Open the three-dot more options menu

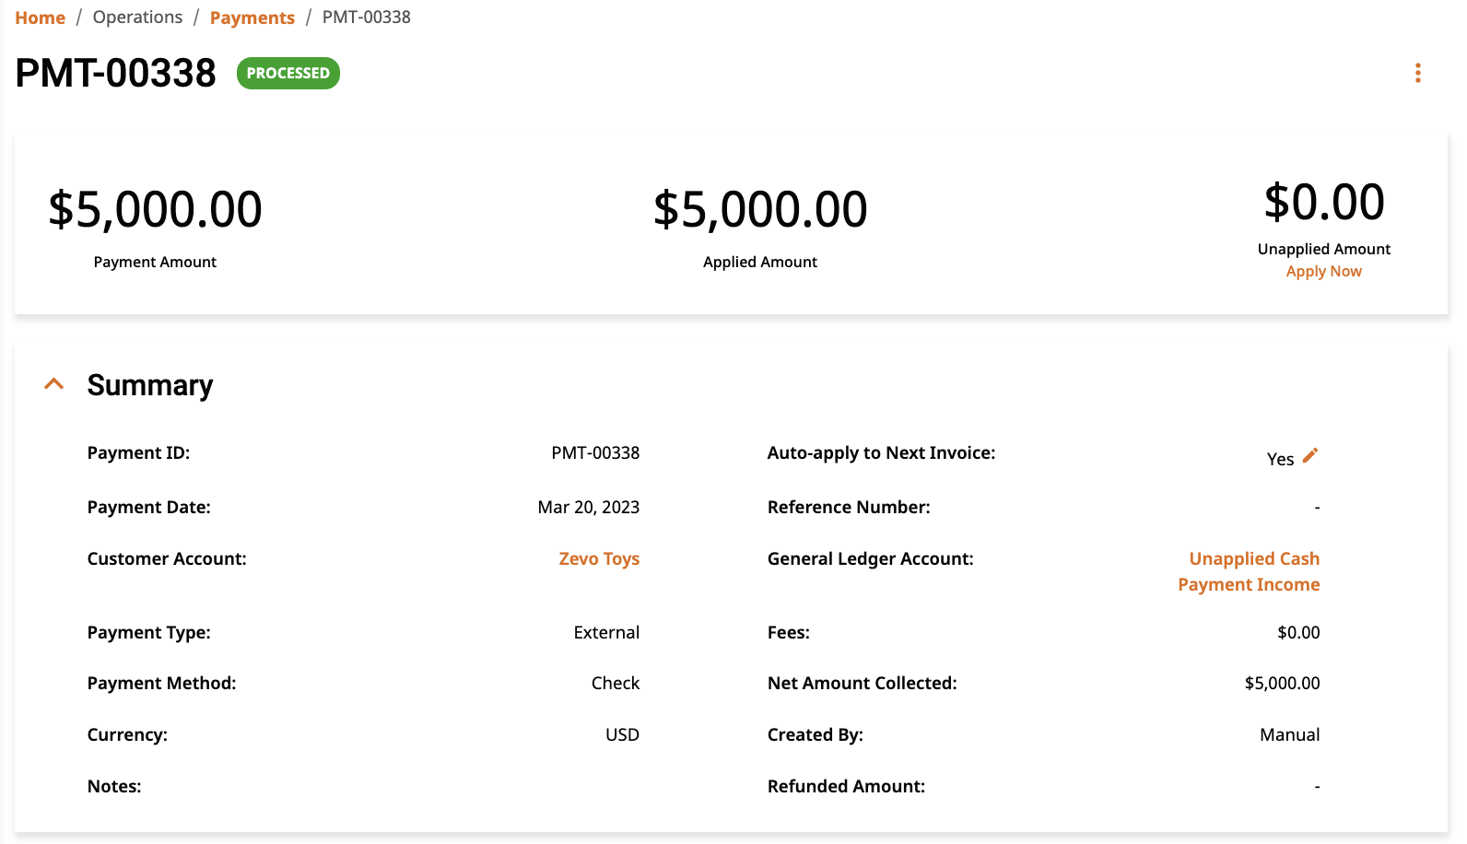click(1417, 73)
